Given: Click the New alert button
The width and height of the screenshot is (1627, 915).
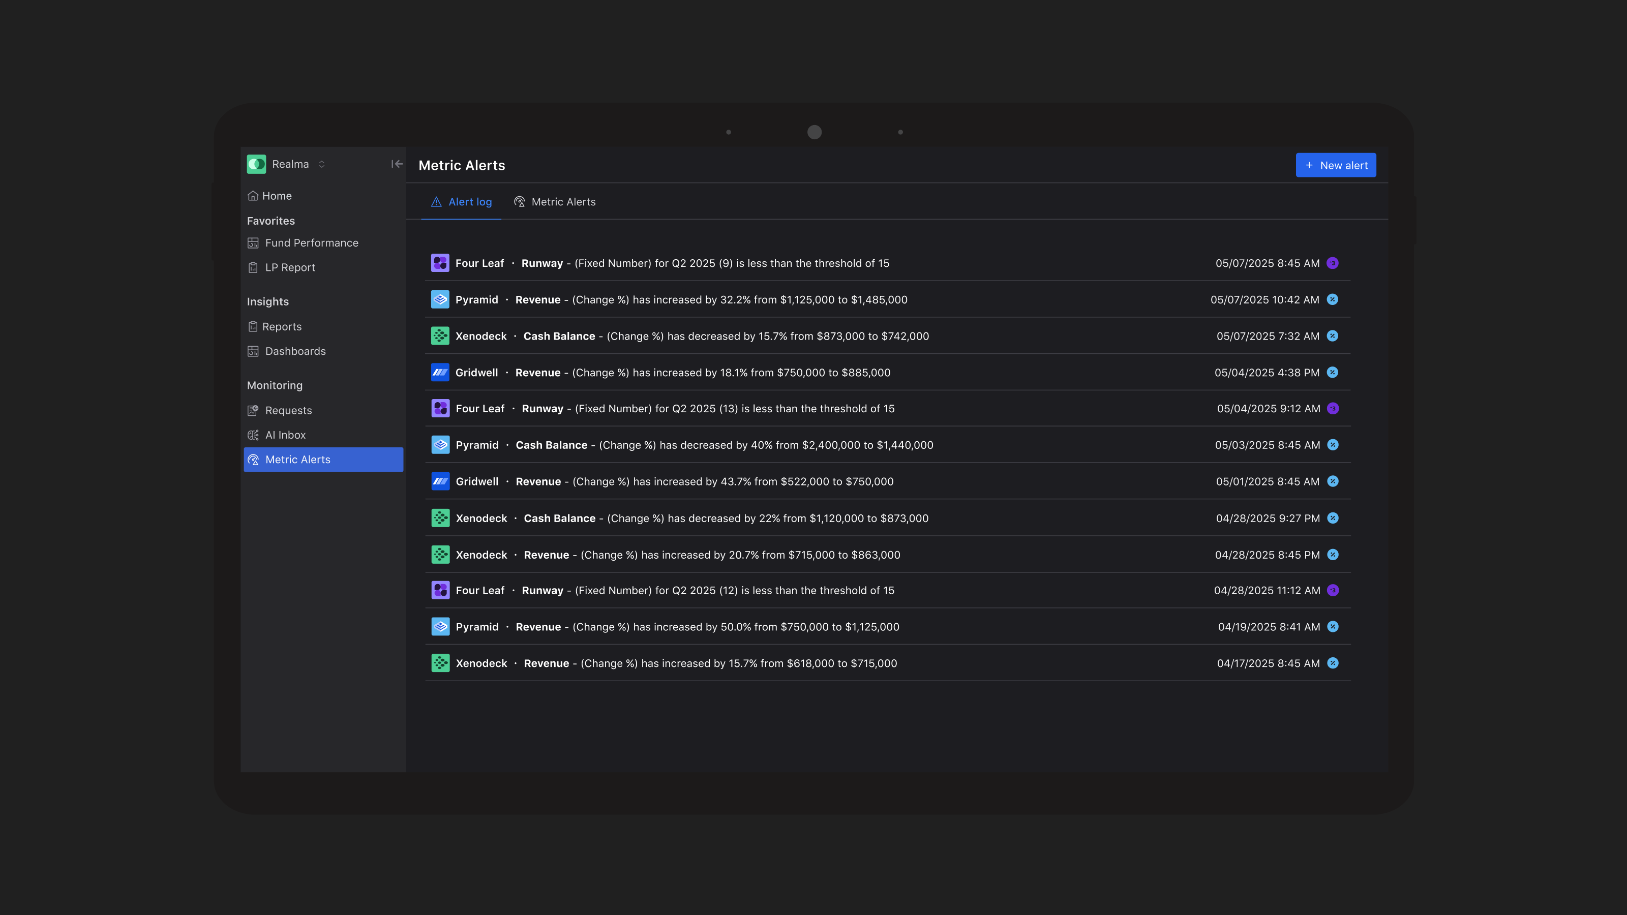Looking at the screenshot, I should click(x=1335, y=165).
